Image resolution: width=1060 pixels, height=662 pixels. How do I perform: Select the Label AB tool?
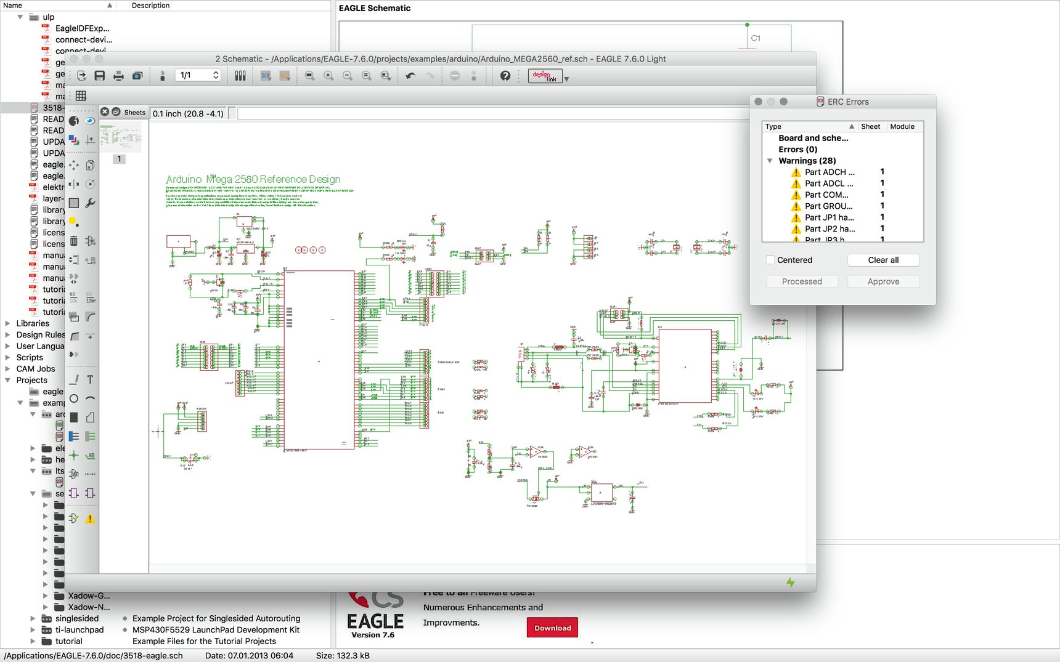90,455
